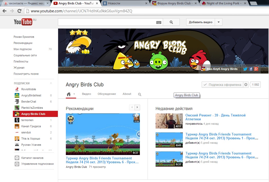Screen dimensions: 269x182
Task: Open Фан-Клуб Angry Birds banner link
Action: [222, 69]
